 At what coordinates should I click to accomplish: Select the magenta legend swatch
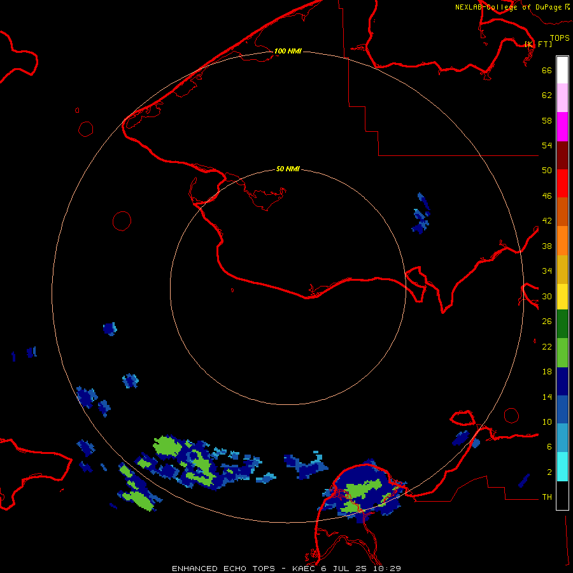pyautogui.click(x=562, y=127)
